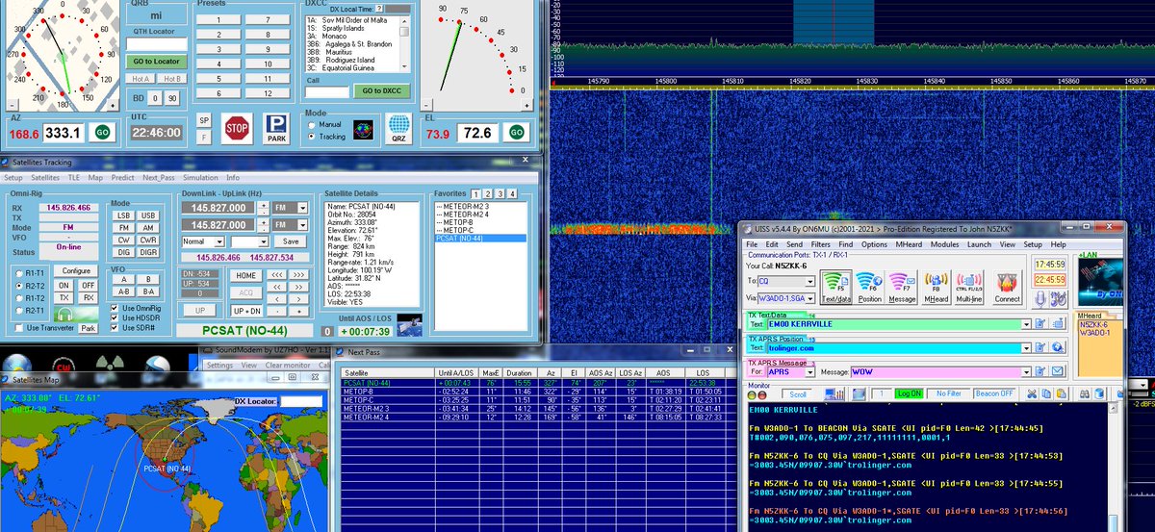Click the HOME button
This screenshot has height=532, width=1155.
(245, 275)
